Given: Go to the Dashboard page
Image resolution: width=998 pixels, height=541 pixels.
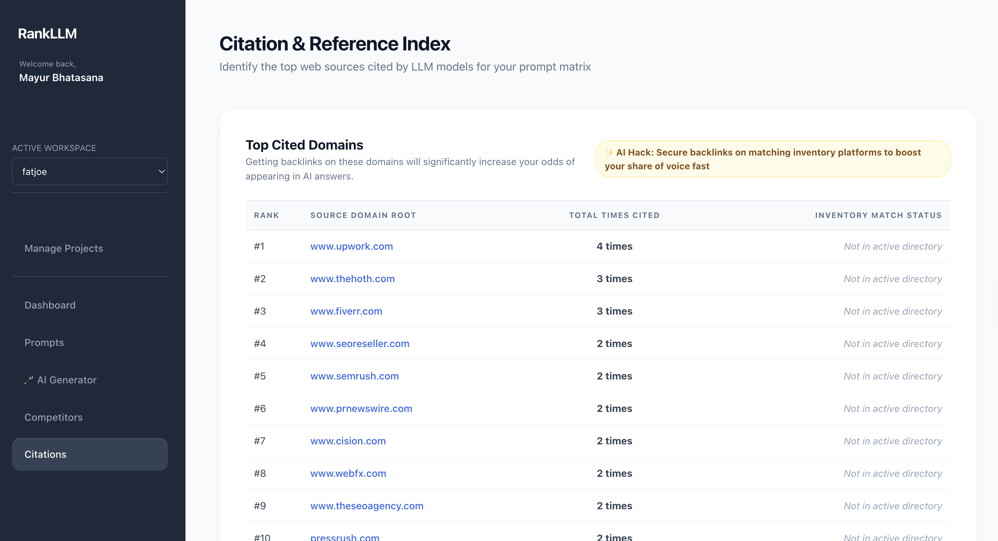Looking at the screenshot, I should pyautogui.click(x=50, y=305).
